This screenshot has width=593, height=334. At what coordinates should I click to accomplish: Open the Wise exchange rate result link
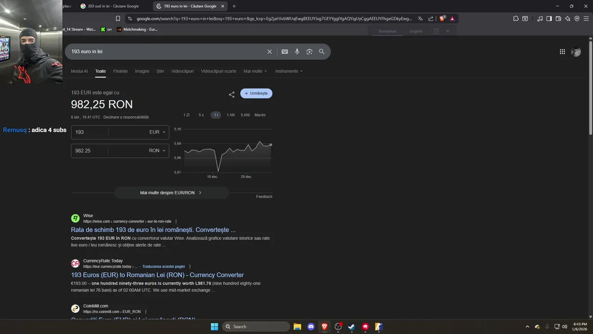point(153,230)
